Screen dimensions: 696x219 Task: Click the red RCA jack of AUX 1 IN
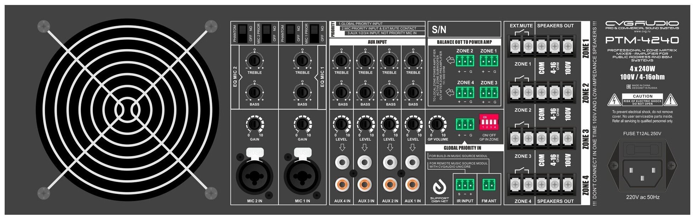pos(412,184)
